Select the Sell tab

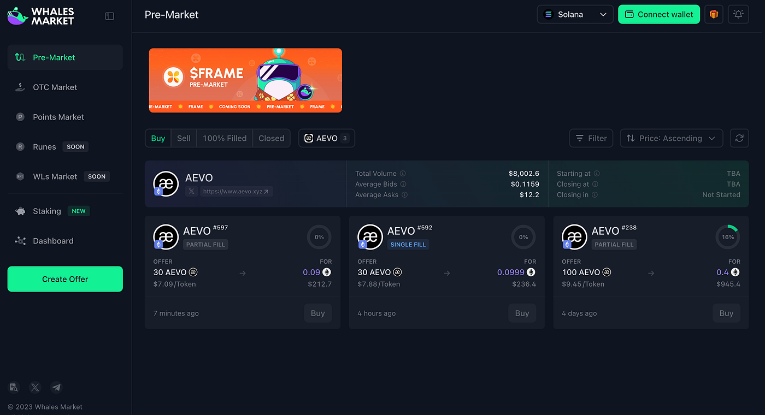pyautogui.click(x=184, y=138)
